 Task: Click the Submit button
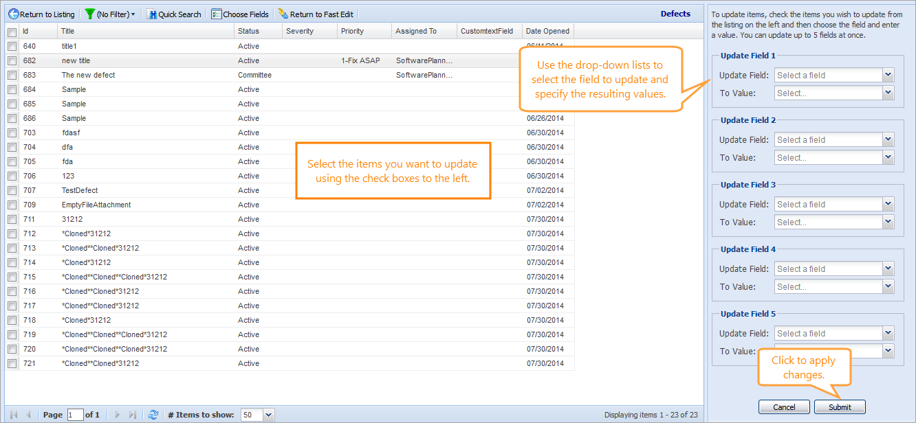(840, 407)
